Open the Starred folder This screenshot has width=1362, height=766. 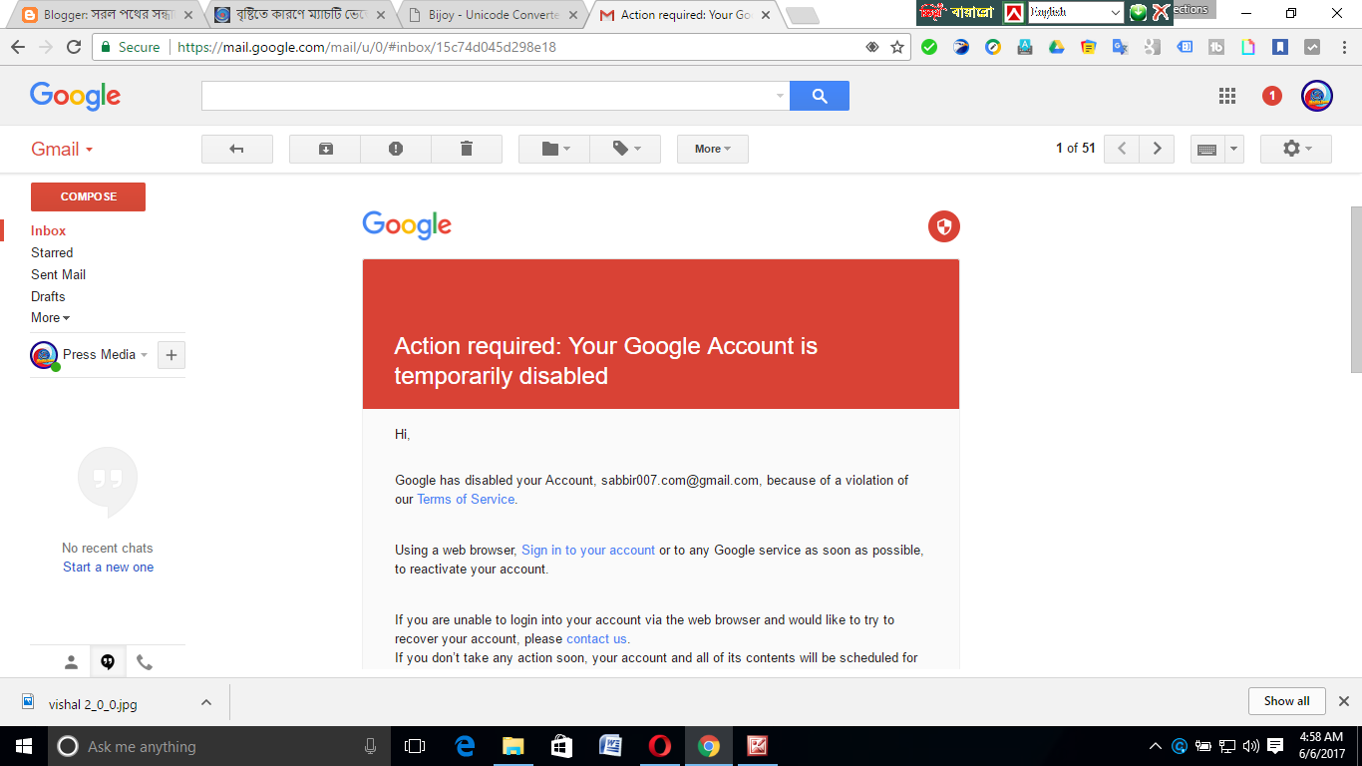pyautogui.click(x=52, y=252)
